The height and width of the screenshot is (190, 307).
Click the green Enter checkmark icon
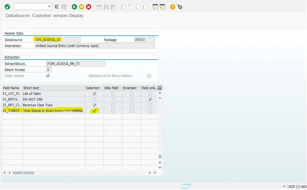pyautogui.click(x=7, y=7)
